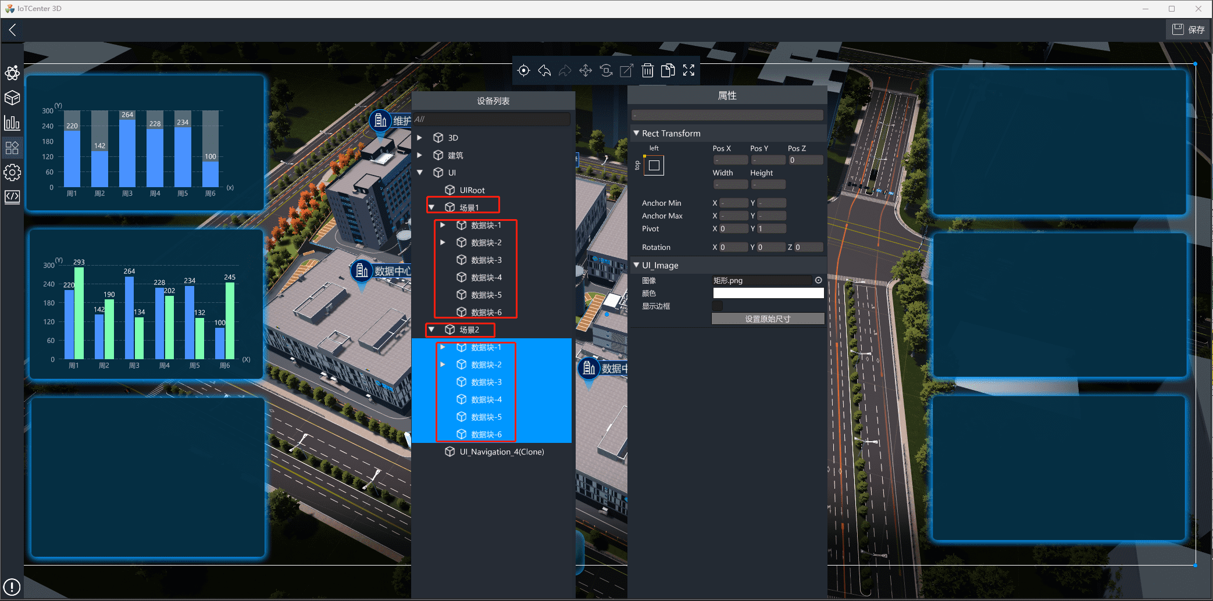Viewport: 1213px width, 601px height.
Task: Select the UIRoot tree item
Action: click(472, 190)
